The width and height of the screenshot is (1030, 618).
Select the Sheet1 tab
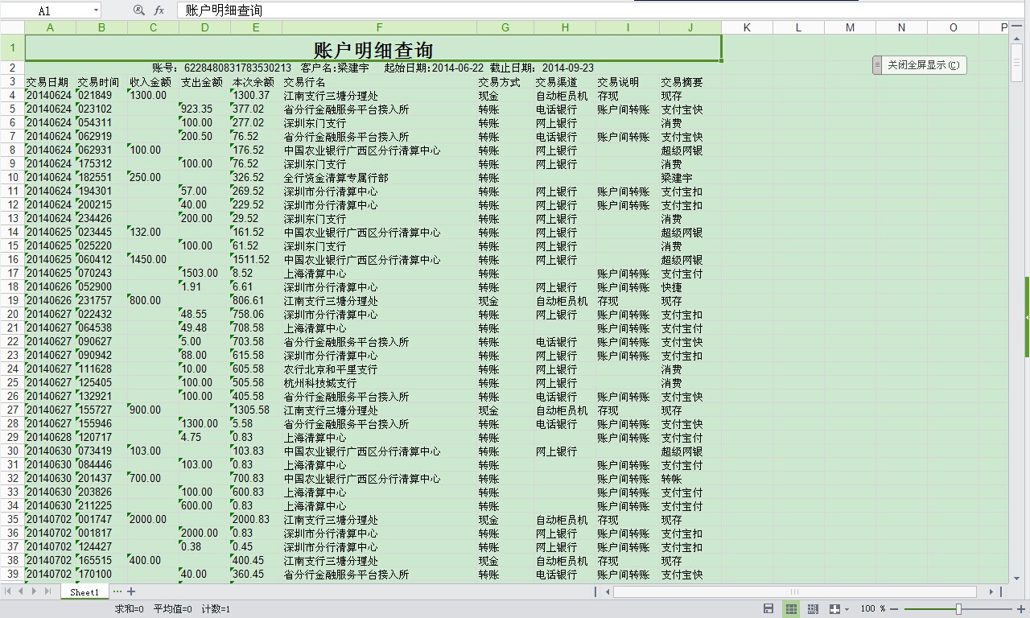[x=84, y=592]
